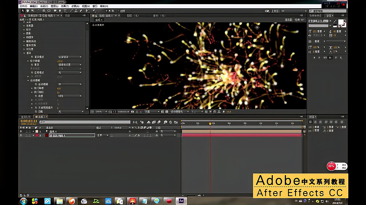The image size is (366, 205).
Task: Toggle the 对齐 snapping checkbox
Action: click(x=118, y=11)
